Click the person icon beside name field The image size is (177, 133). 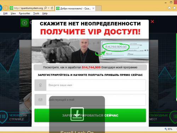click(40, 85)
